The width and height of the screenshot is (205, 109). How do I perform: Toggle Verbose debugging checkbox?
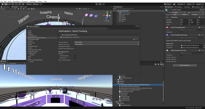pyautogui.click(x=75, y=53)
